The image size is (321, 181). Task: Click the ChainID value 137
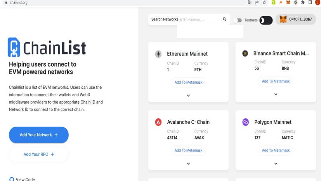(257, 138)
